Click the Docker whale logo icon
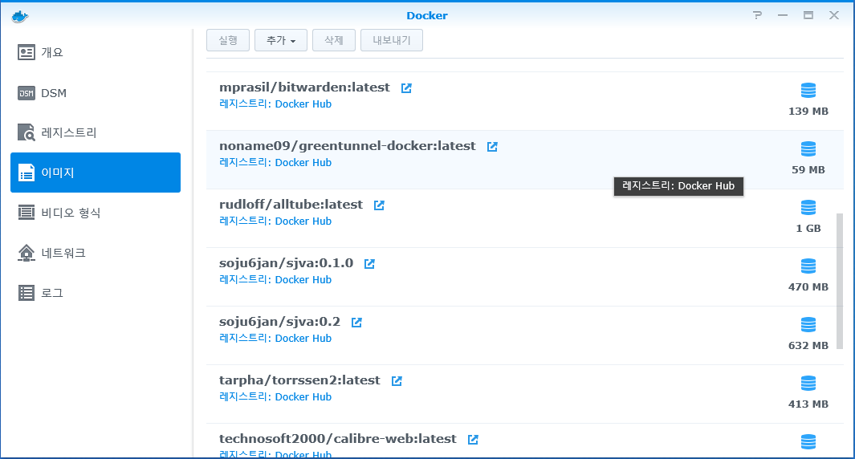The width and height of the screenshot is (855, 459). pyautogui.click(x=19, y=16)
